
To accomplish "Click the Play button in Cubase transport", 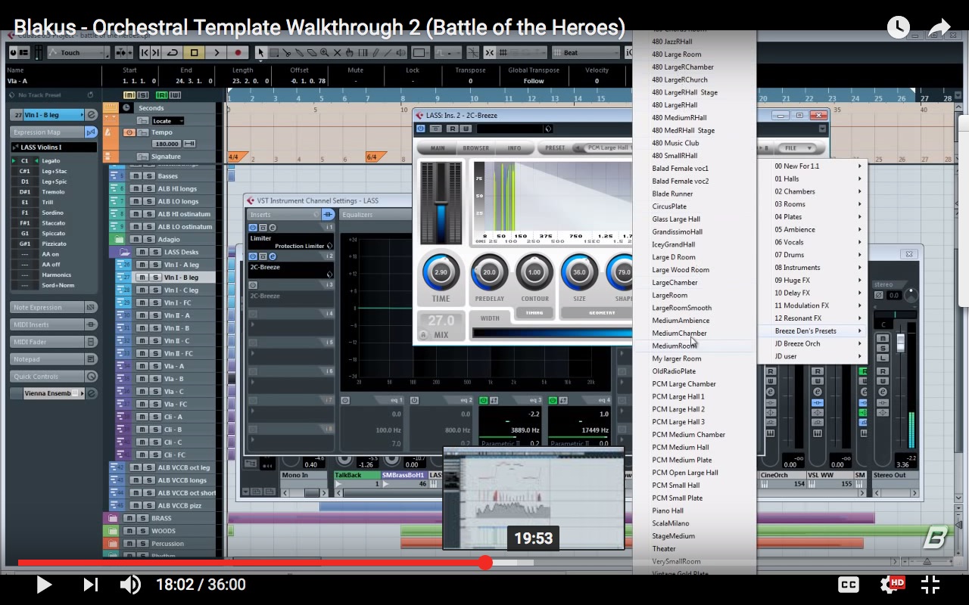I will point(217,52).
